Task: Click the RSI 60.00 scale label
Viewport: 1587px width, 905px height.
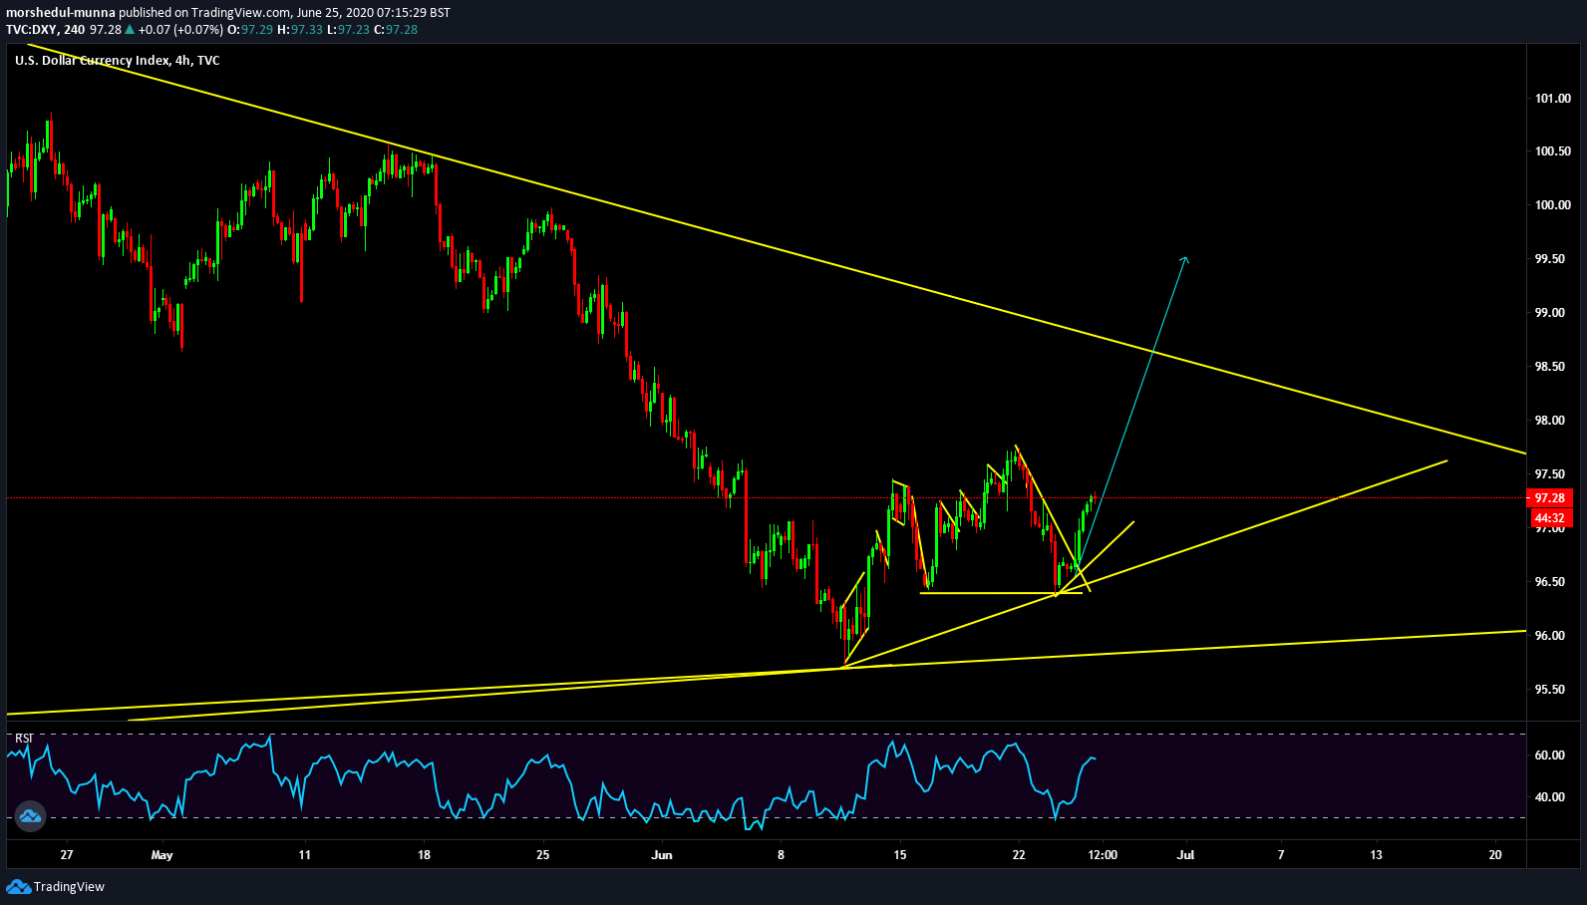Action: (1549, 755)
